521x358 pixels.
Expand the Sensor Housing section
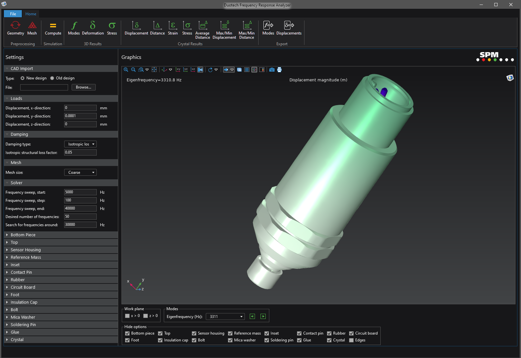[61, 250]
